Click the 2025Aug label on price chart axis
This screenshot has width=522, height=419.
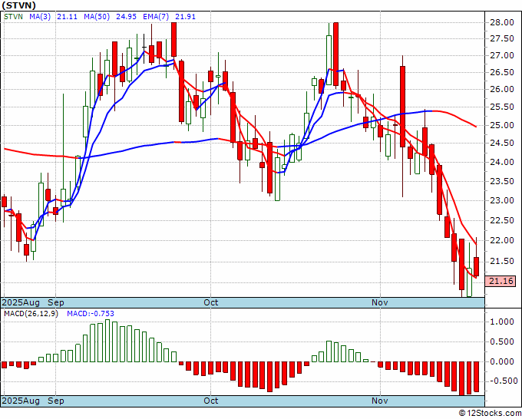coord(21,302)
